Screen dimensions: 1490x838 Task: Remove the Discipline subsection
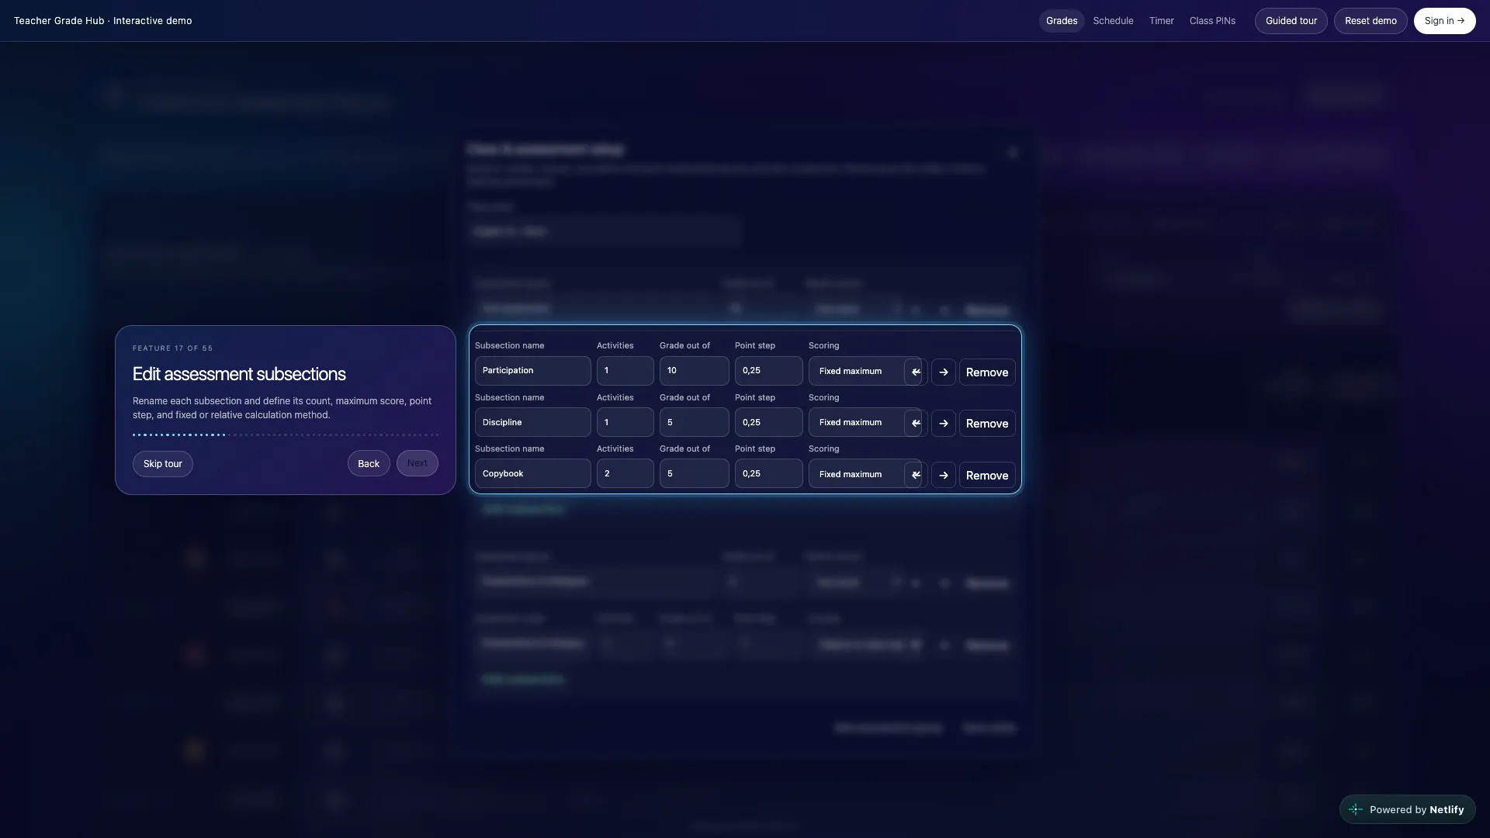[987, 423]
